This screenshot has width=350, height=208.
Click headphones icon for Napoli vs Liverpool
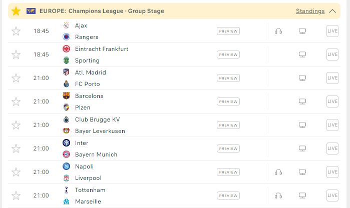(x=278, y=172)
